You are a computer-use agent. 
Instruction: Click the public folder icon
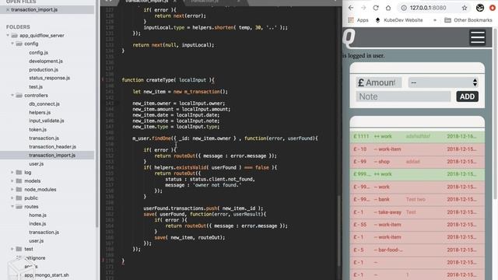pos(19,198)
